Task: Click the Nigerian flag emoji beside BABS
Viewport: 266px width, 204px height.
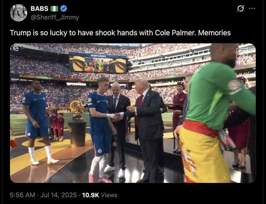Action: 54,9
